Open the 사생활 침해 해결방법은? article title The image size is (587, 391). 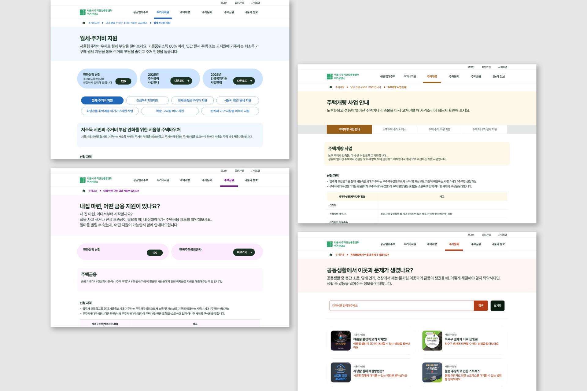[369, 371]
